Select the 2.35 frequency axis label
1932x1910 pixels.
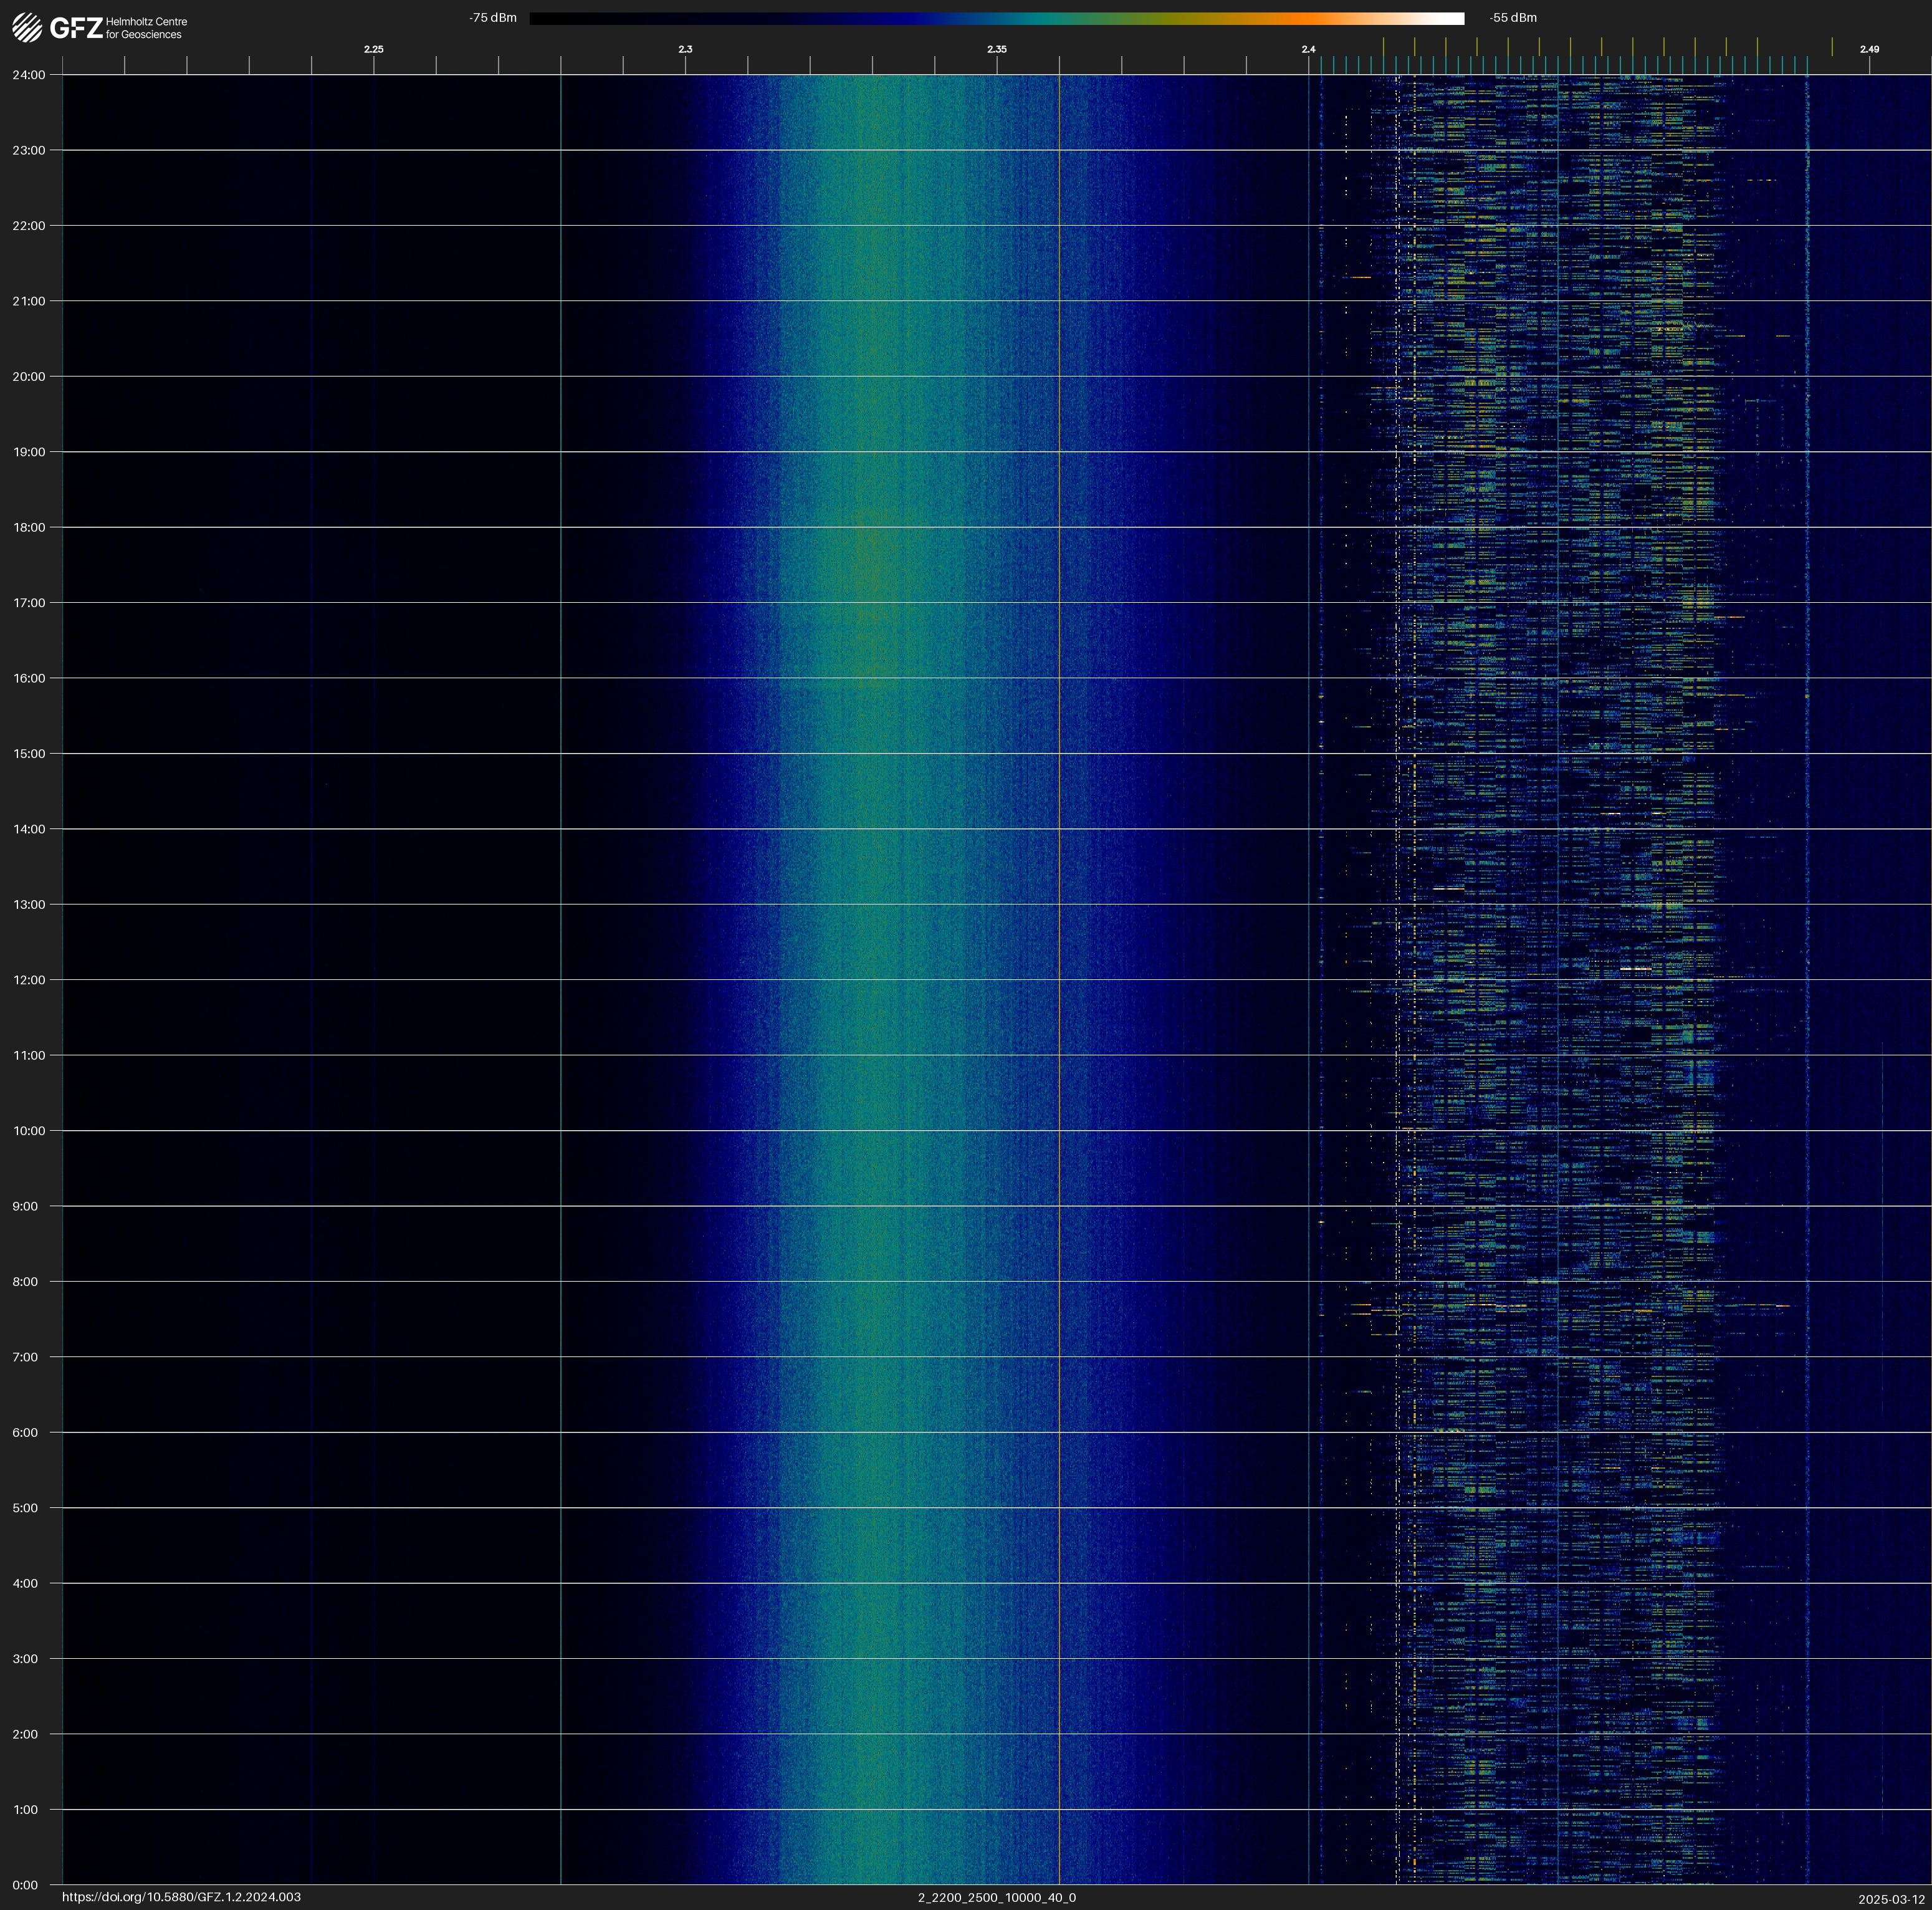pyautogui.click(x=996, y=49)
